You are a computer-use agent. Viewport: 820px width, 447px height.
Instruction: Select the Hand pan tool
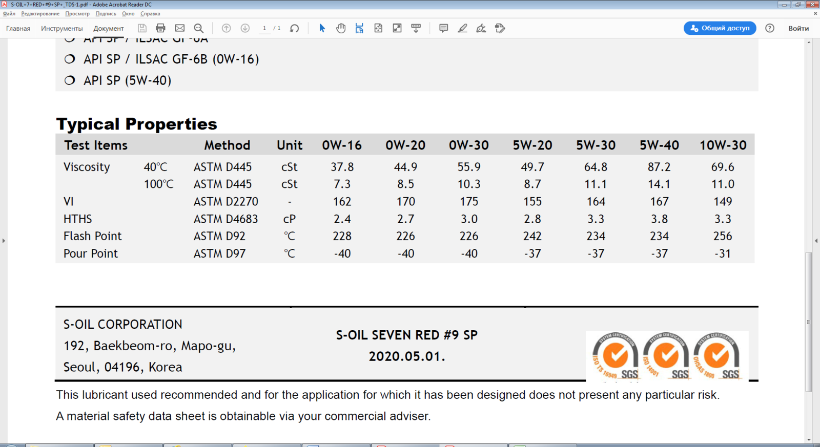click(341, 28)
